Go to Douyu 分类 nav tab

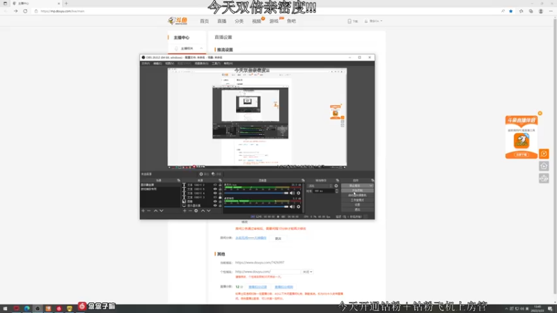(x=239, y=21)
